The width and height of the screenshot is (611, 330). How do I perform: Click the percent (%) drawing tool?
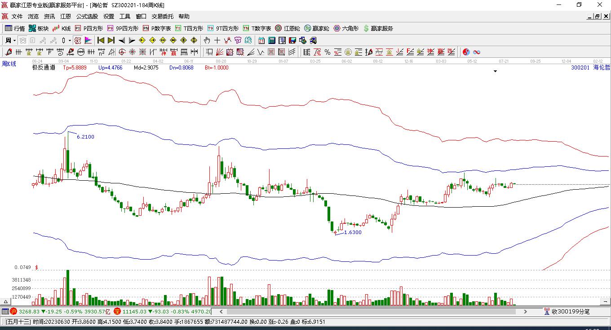[328, 52]
